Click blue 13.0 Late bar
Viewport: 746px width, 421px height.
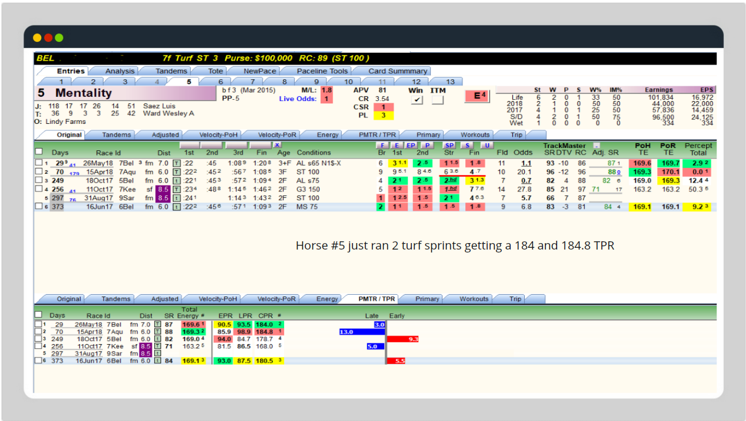click(x=362, y=332)
